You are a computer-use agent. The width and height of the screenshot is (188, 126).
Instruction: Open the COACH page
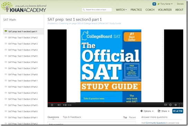pos(150,10)
